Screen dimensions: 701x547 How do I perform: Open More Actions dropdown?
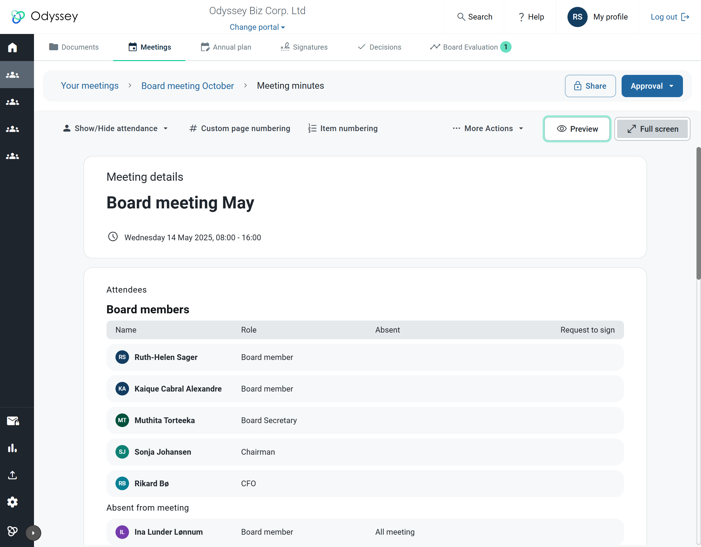(488, 128)
